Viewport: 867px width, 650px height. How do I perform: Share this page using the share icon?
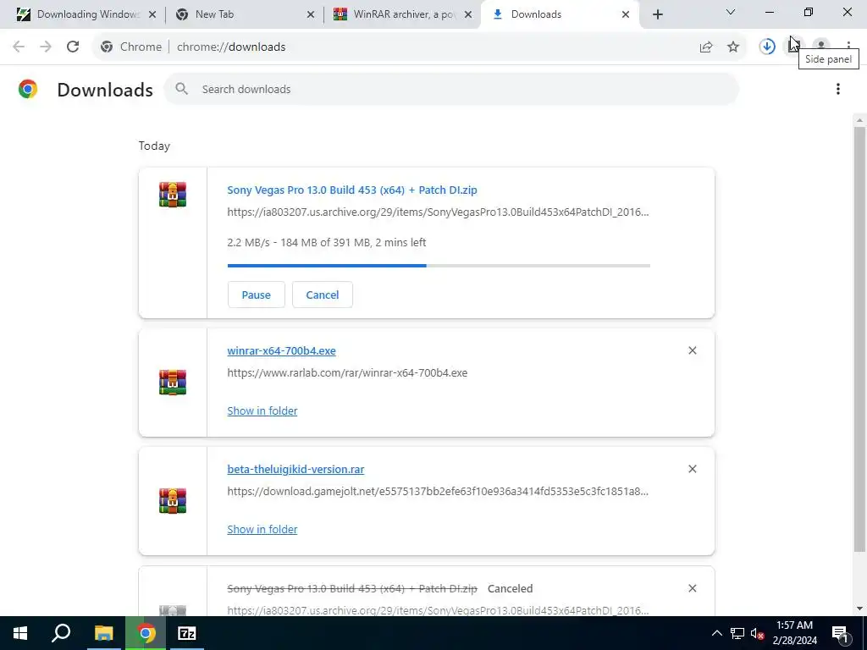[706, 47]
